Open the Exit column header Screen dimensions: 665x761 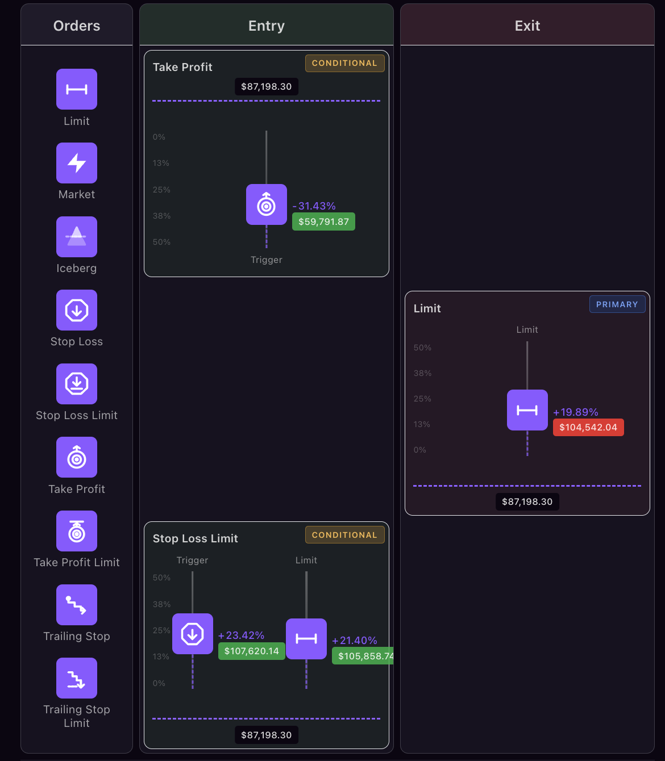click(527, 26)
